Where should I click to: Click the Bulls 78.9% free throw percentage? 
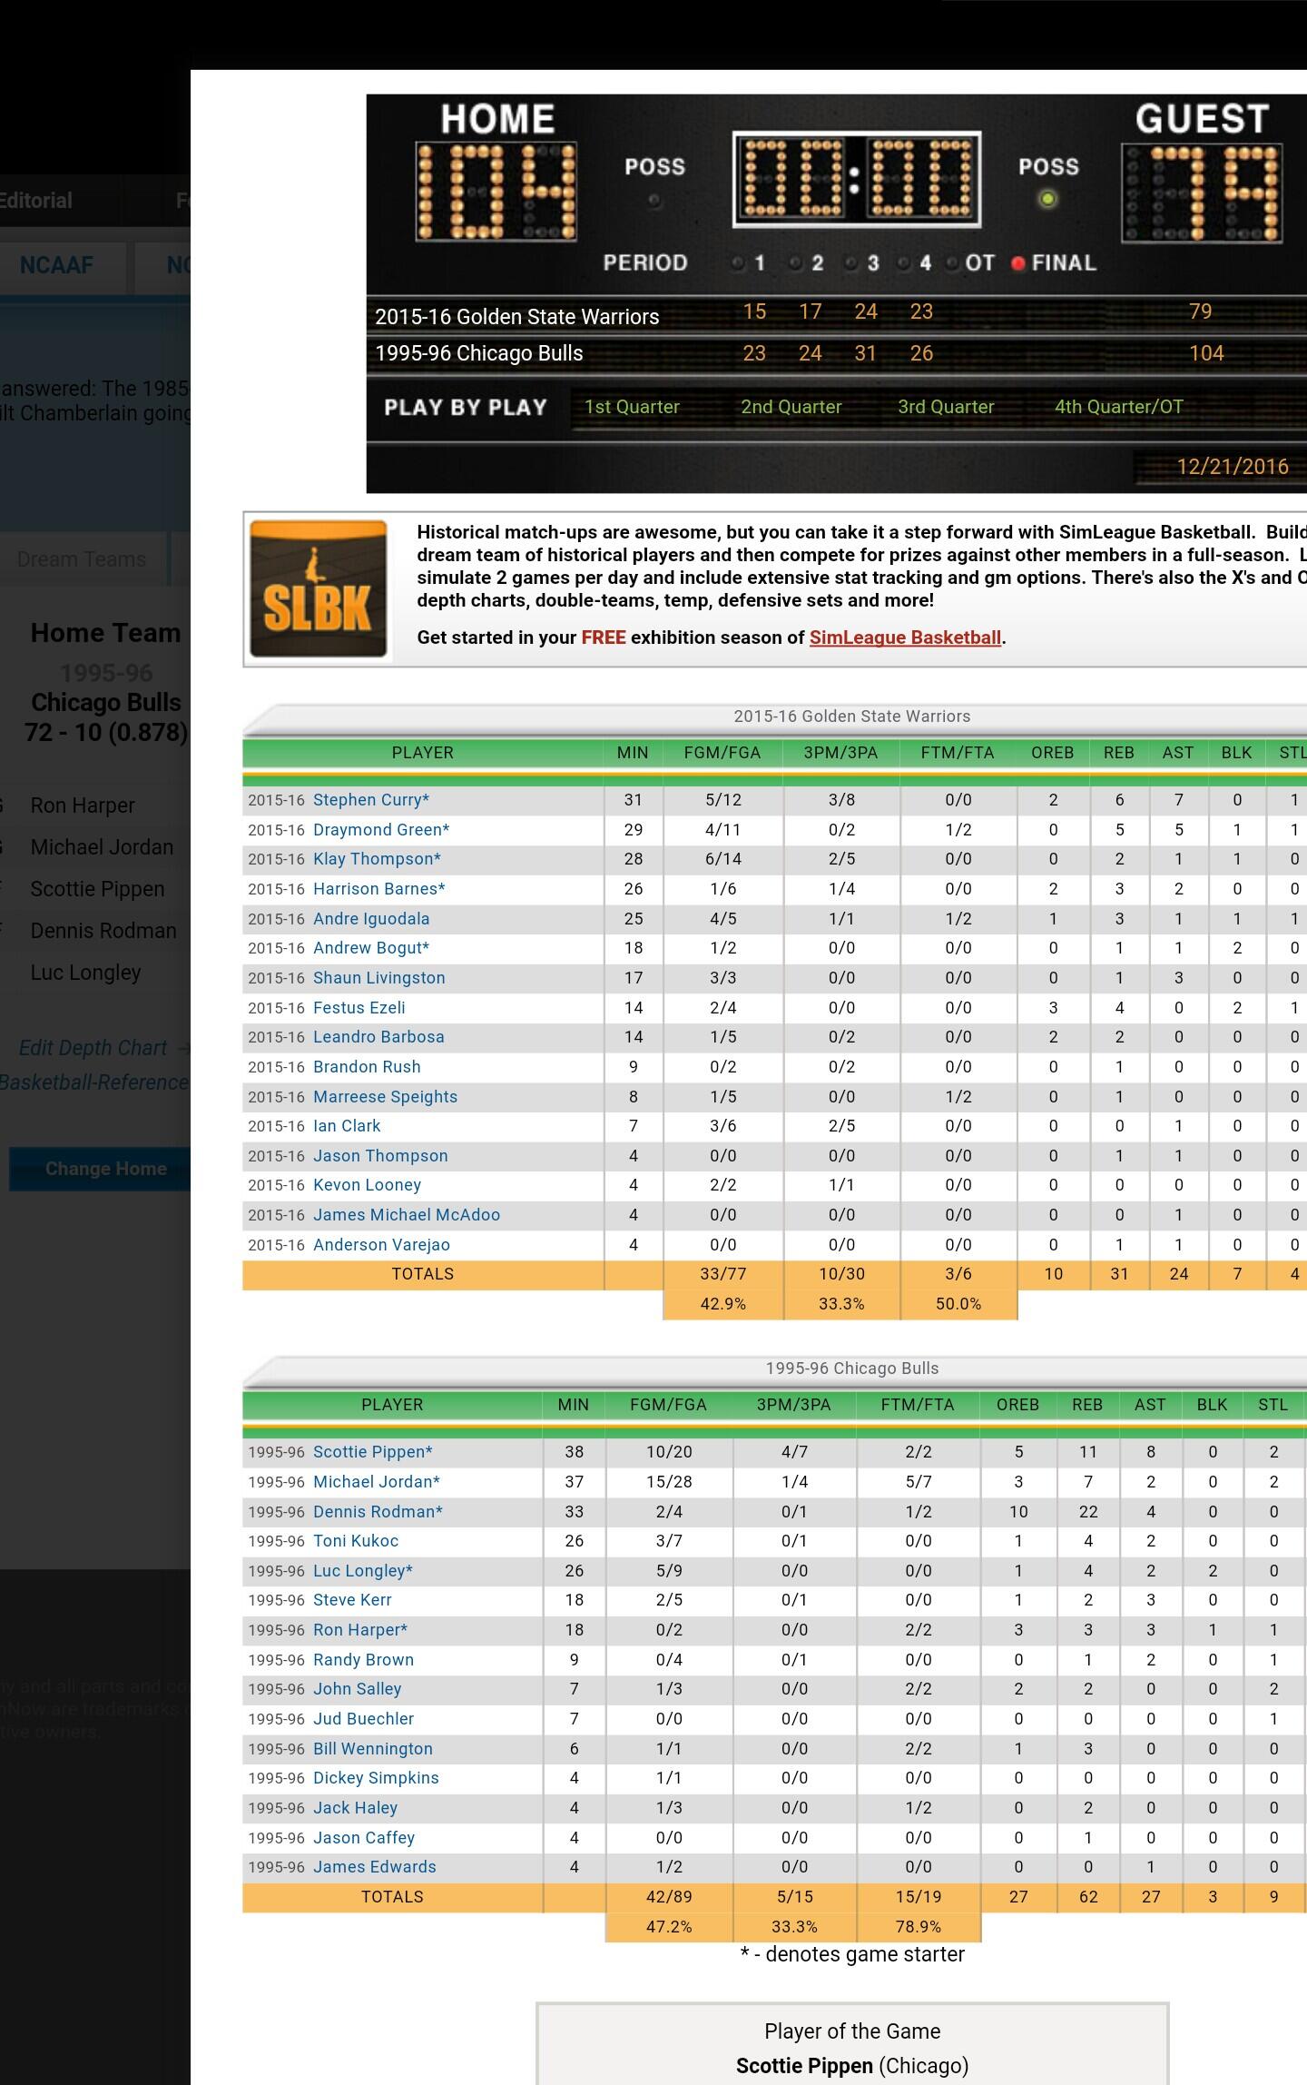click(x=918, y=1927)
